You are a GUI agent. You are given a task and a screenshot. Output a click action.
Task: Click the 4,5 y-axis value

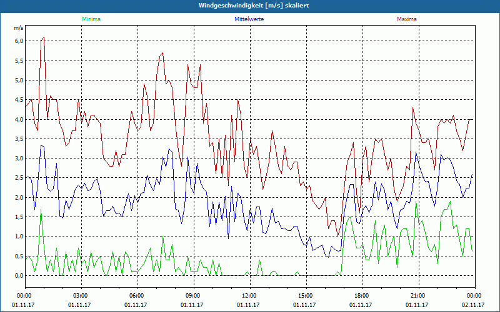point(19,100)
